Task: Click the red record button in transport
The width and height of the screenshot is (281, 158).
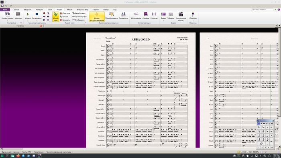Action: tap(44, 13)
